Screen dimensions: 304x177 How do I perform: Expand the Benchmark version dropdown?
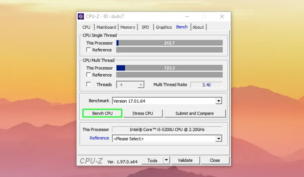point(167,101)
